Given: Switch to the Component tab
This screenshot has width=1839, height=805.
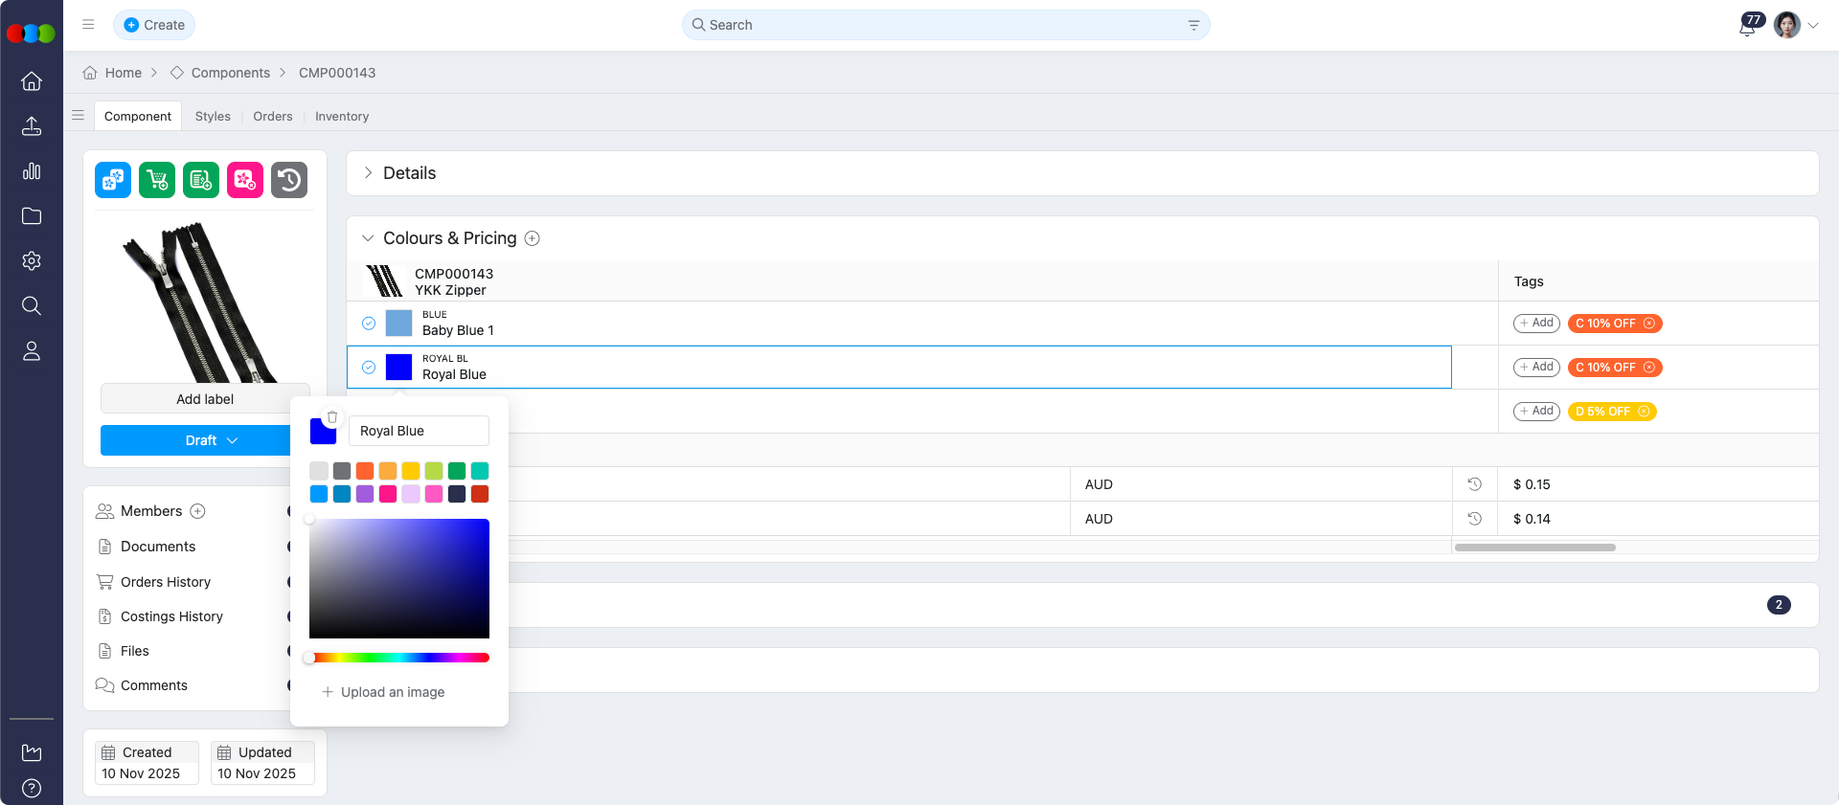Looking at the screenshot, I should click(138, 116).
